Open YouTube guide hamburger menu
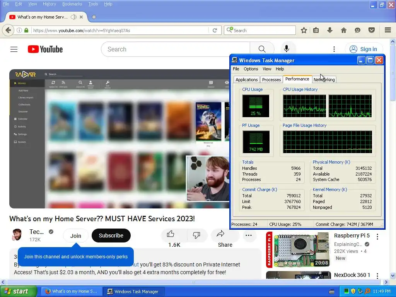396x297 pixels. click(14, 49)
